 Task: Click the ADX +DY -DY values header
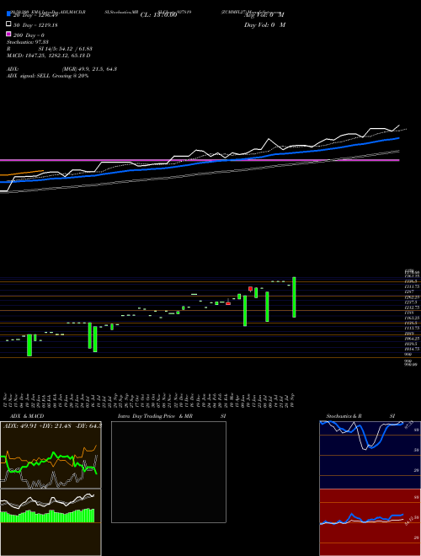point(52,425)
